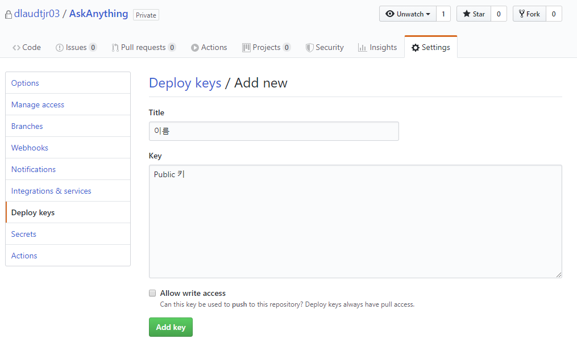Focus the Title input field
The width and height of the screenshot is (577, 343).
tap(274, 131)
